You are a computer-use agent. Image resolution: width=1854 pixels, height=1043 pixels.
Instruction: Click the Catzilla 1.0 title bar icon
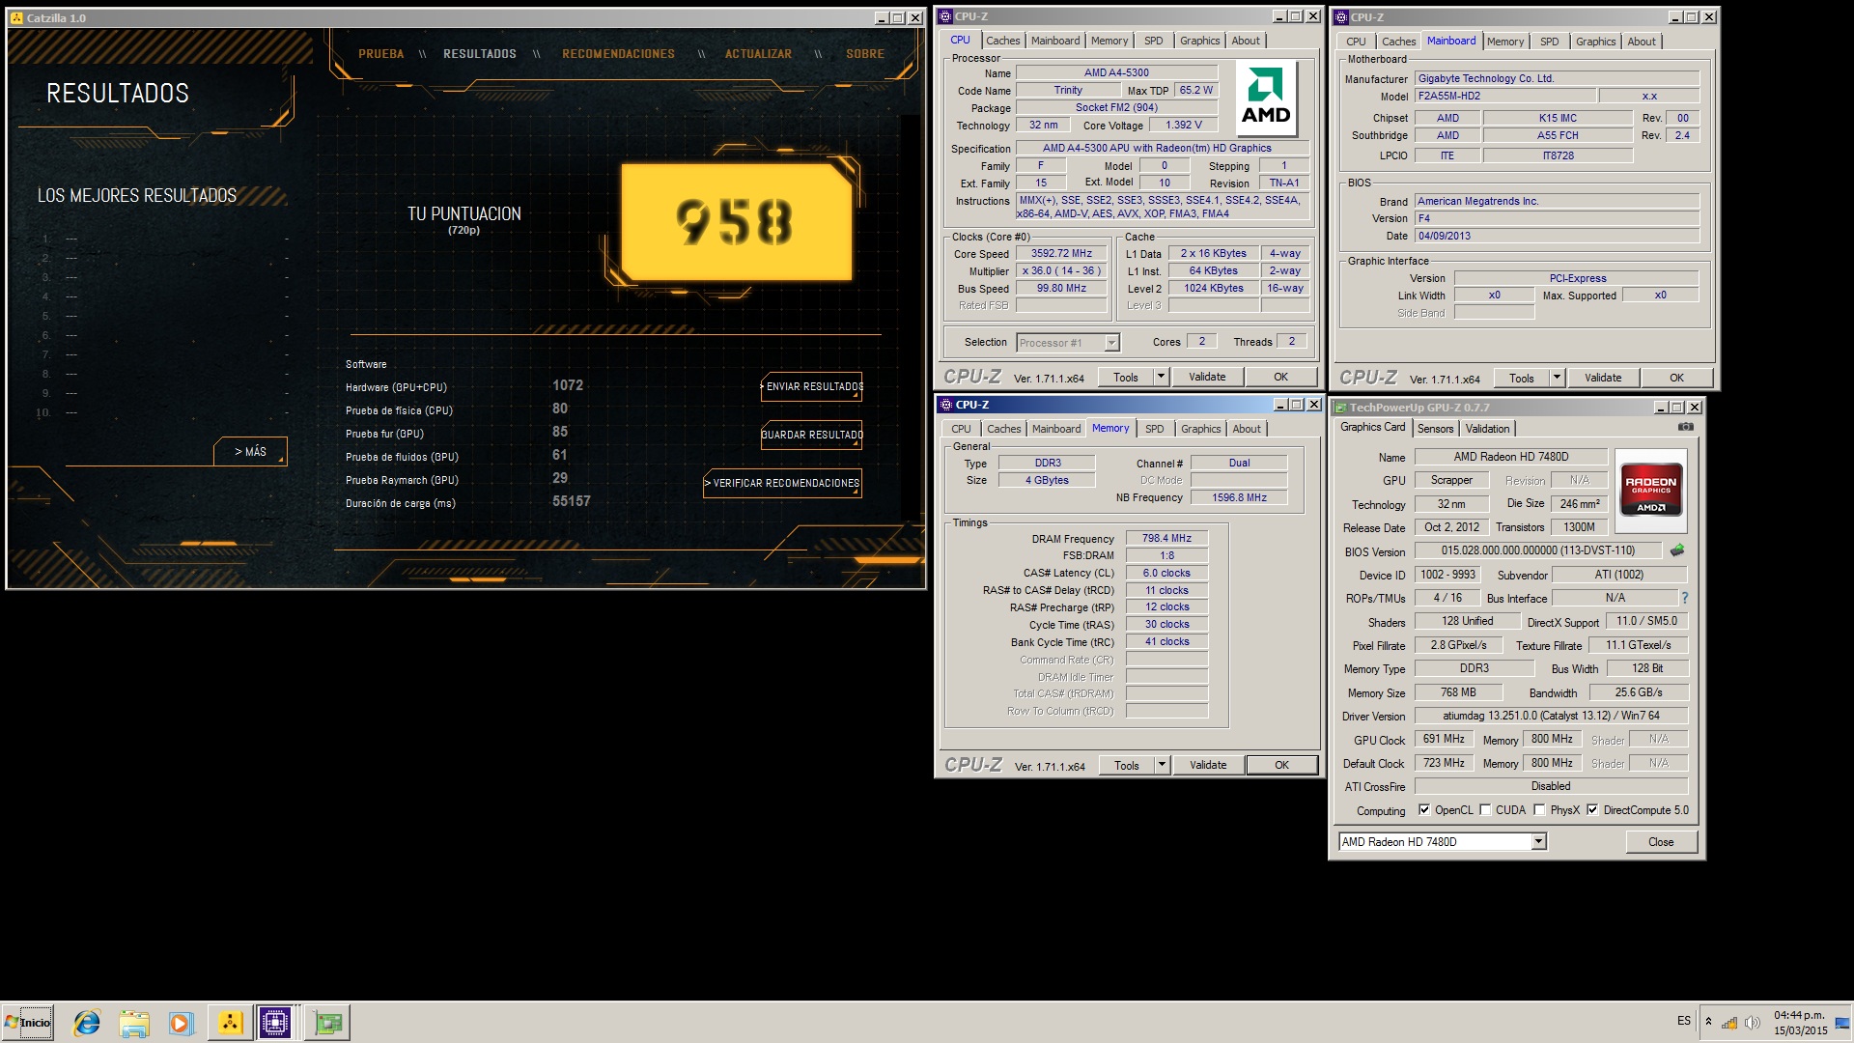coord(17,18)
